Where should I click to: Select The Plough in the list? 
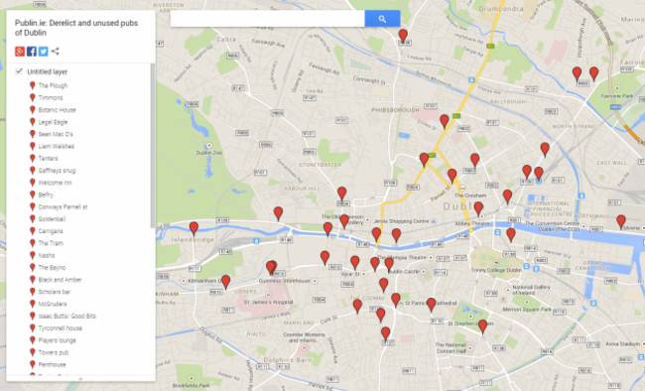coord(53,85)
